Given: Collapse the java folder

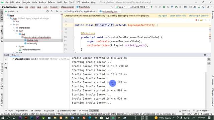Looking at the screenshot, I should [x=17, y=34].
